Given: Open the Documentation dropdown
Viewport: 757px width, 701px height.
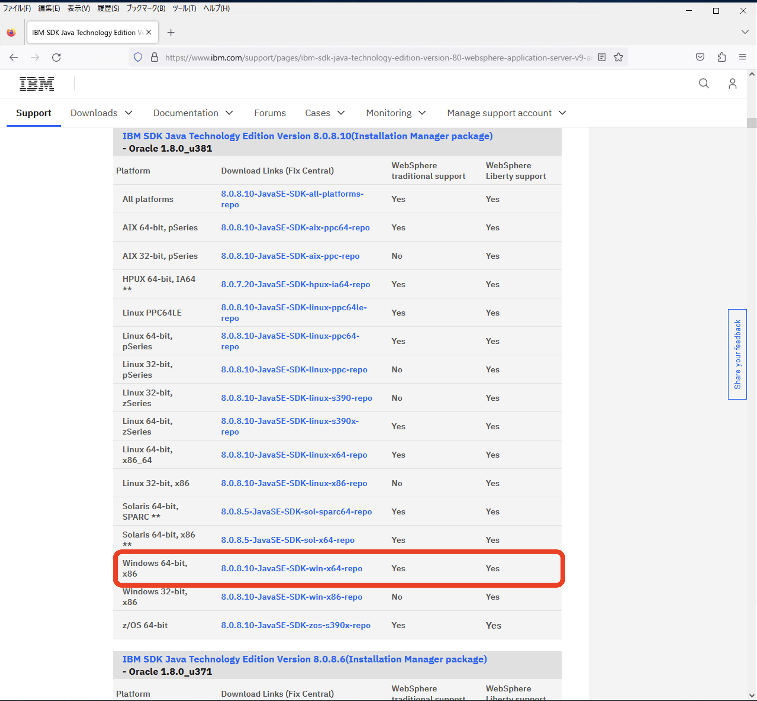Looking at the screenshot, I should coord(193,113).
